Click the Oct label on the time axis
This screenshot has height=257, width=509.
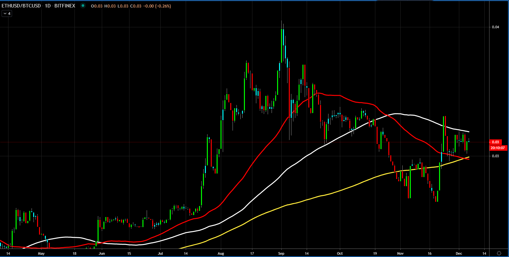340,253
